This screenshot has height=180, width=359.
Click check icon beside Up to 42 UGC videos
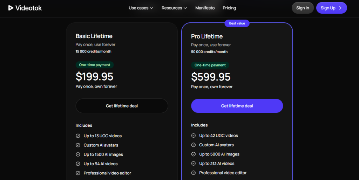tap(194, 136)
